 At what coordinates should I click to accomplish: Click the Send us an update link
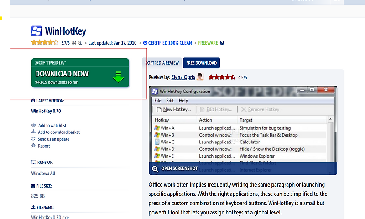tap(53, 139)
